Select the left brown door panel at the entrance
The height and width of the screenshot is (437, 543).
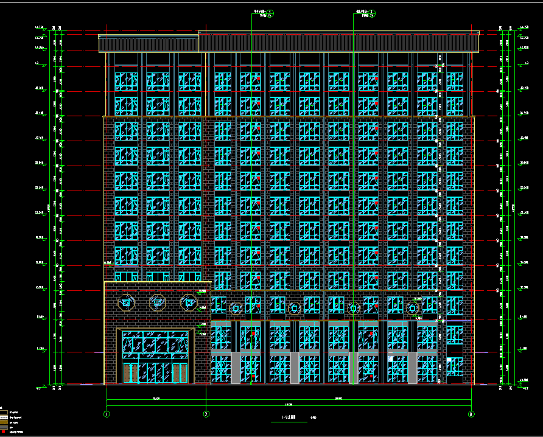coord(127,373)
